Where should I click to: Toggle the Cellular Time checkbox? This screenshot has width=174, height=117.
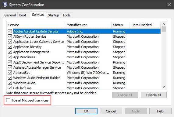pos(10,88)
